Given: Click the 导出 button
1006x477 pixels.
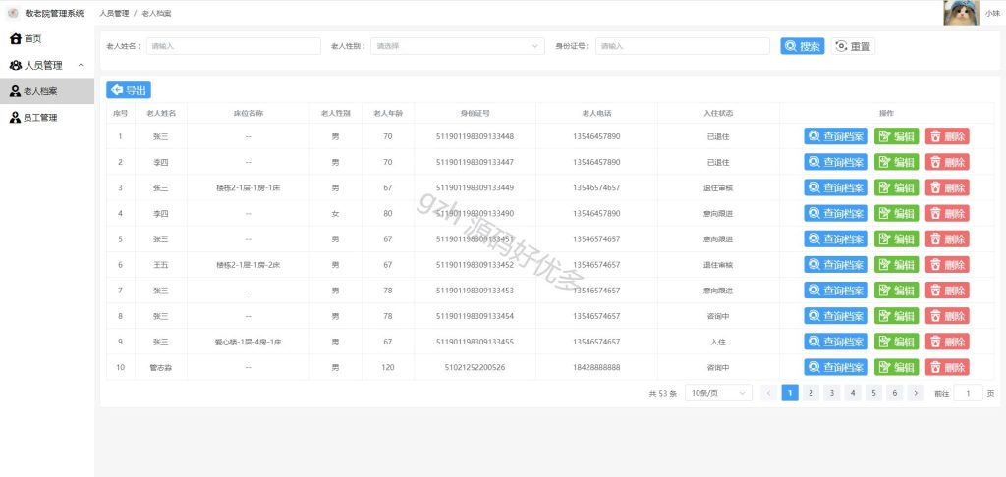Looking at the screenshot, I should tap(129, 90).
